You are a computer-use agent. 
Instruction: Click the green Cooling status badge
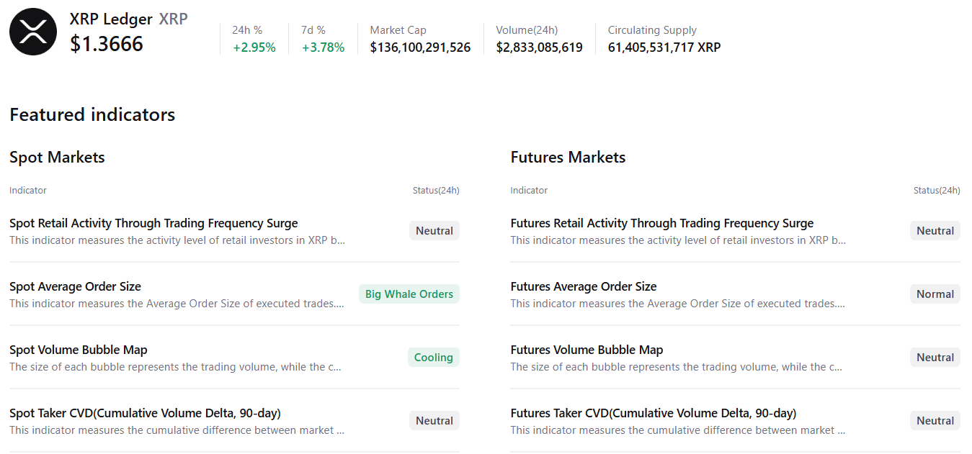433,358
